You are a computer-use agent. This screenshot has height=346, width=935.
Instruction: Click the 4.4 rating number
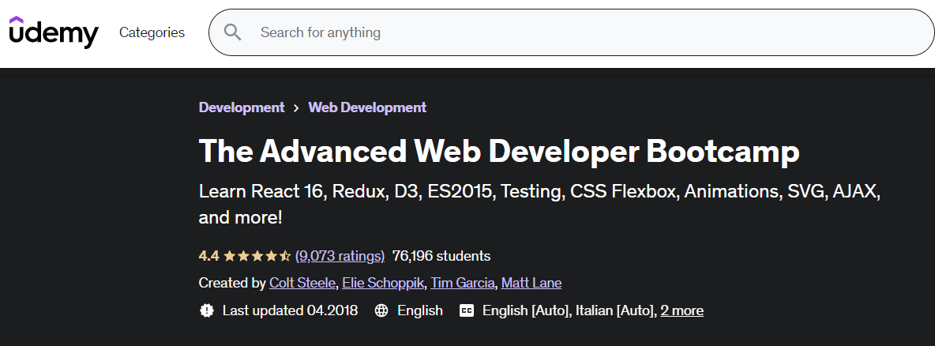tap(208, 256)
